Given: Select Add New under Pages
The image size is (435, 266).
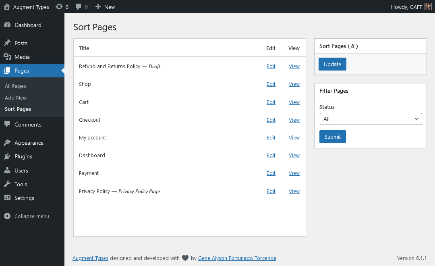Looking at the screenshot, I should click(x=16, y=98).
